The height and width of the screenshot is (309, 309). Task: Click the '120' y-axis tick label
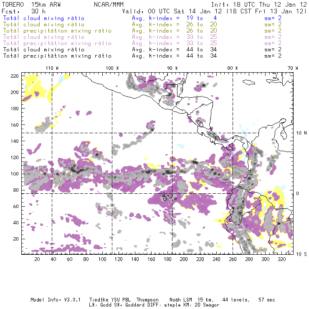coord(15,157)
